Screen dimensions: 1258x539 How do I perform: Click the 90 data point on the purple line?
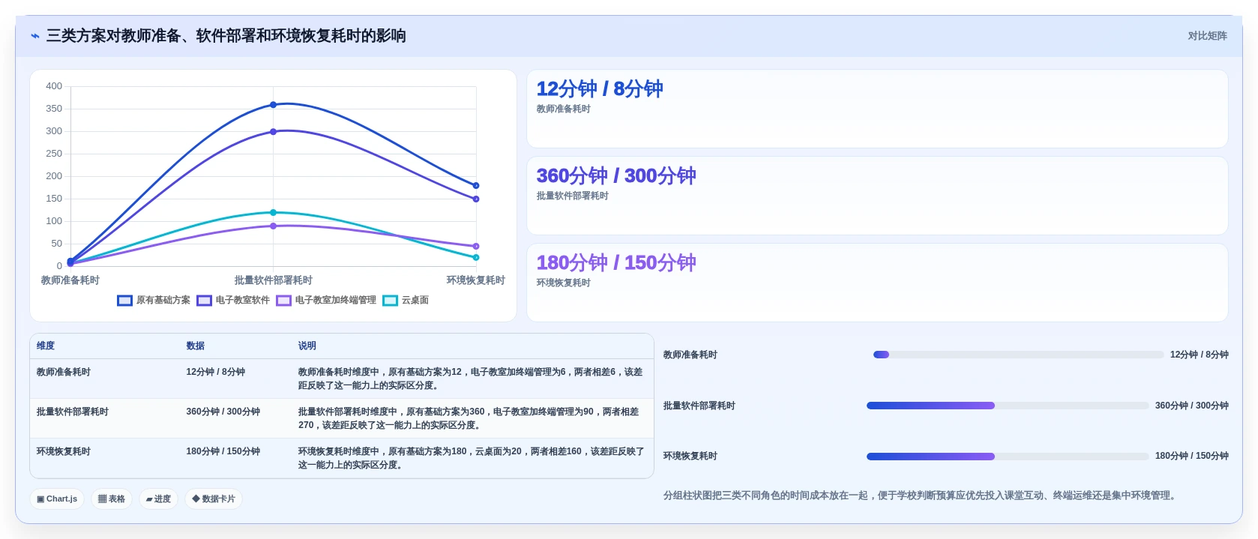273,226
